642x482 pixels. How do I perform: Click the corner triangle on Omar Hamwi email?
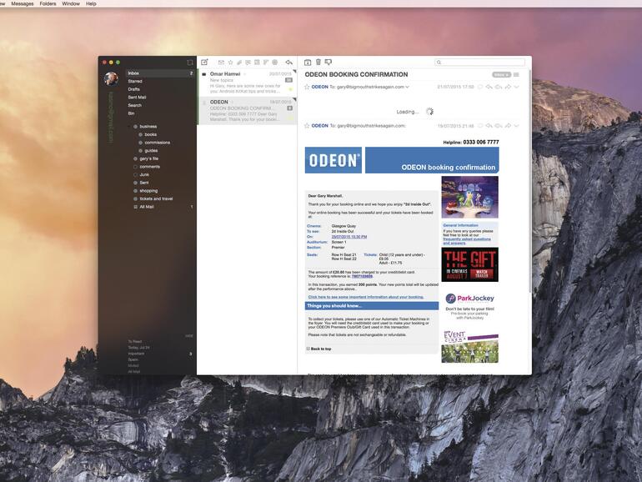[x=295, y=71]
